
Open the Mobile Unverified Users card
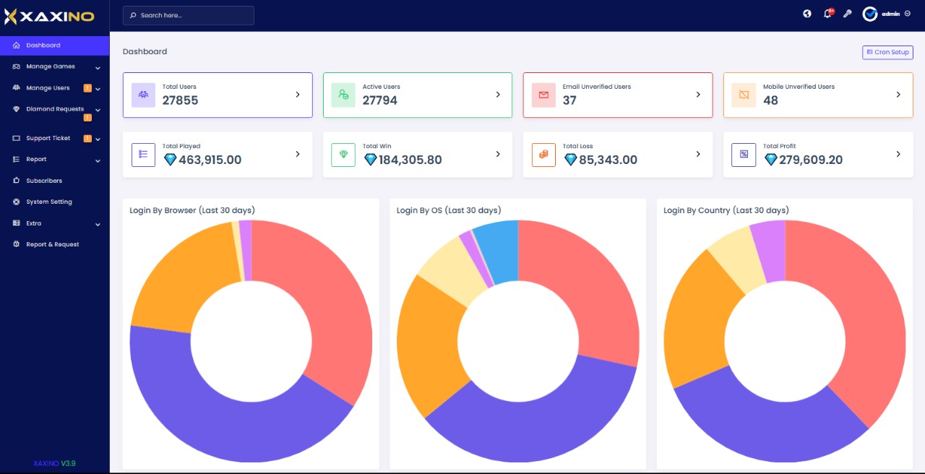click(x=817, y=95)
